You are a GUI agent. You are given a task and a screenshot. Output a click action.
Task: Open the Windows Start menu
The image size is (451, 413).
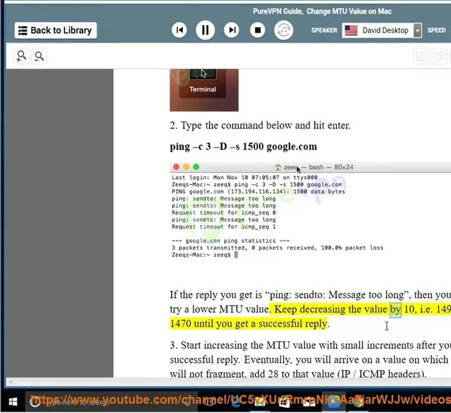tap(12, 401)
